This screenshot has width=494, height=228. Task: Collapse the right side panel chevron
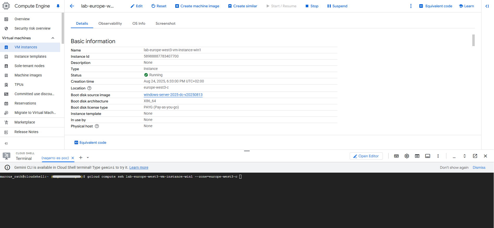pos(487,6)
